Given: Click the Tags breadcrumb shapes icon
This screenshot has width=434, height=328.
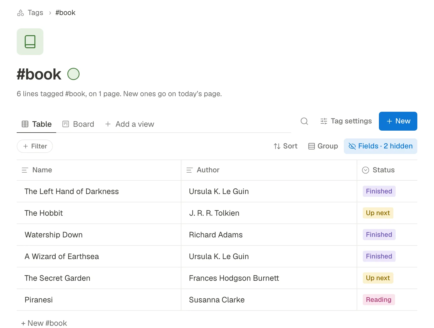Looking at the screenshot, I should pos(21,13).
